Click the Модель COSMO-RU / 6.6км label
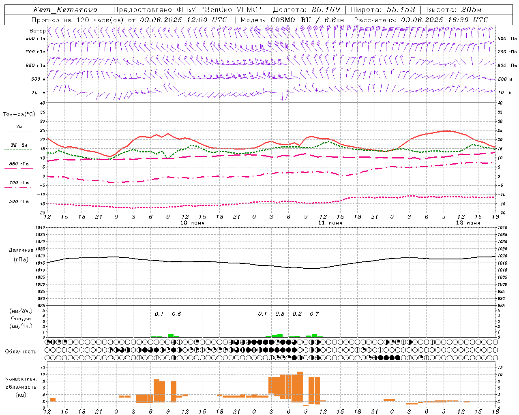 (x=292, y=20)
